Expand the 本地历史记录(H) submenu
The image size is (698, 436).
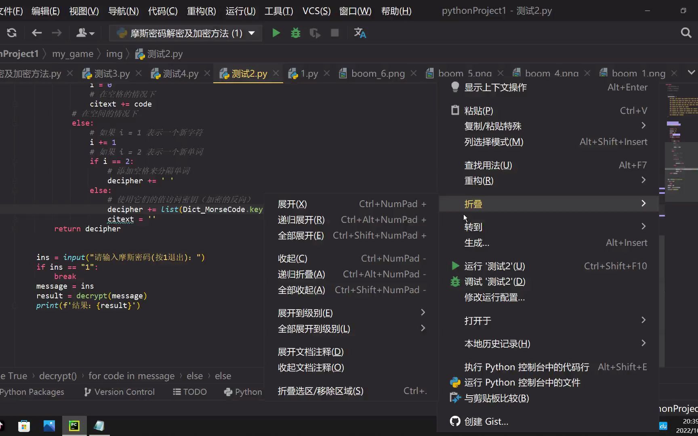549,344
